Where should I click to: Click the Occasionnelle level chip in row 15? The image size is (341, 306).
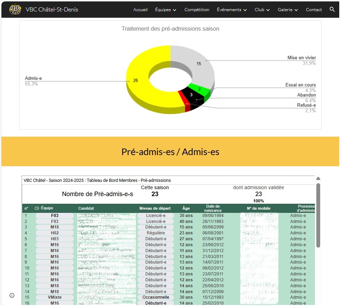coord(156,297)
